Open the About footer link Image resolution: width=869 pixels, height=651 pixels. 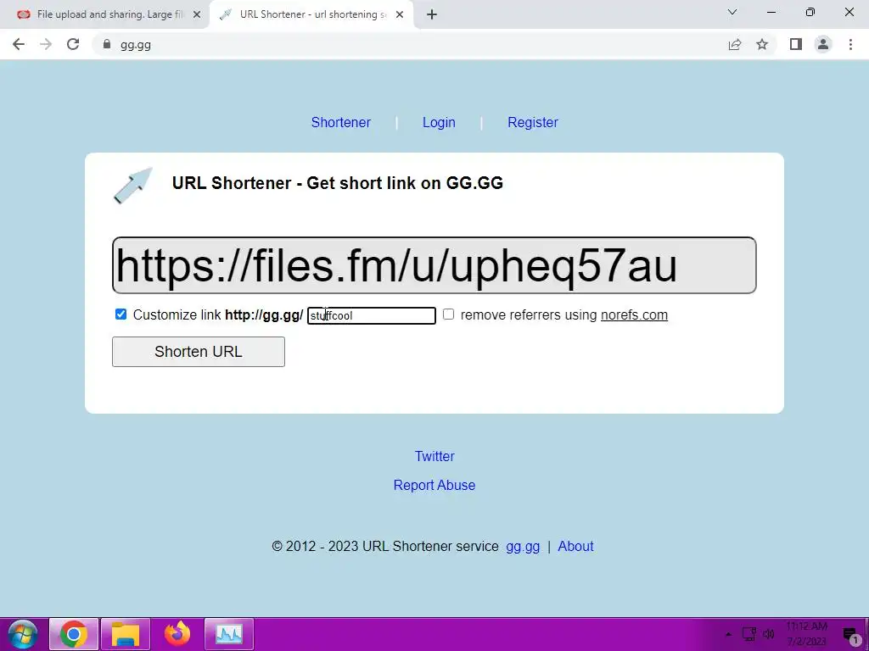(x=575, y=547)
